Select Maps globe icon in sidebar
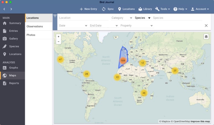The width and height of the screenshot is (214, 125). 5,75
